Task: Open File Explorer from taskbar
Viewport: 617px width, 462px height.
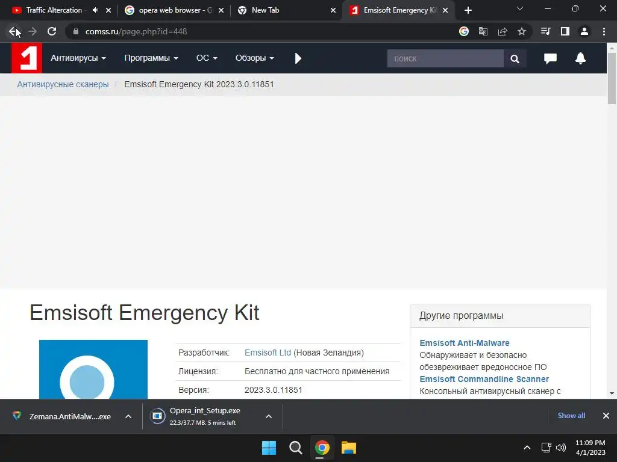Action: (x=349, y=448)
